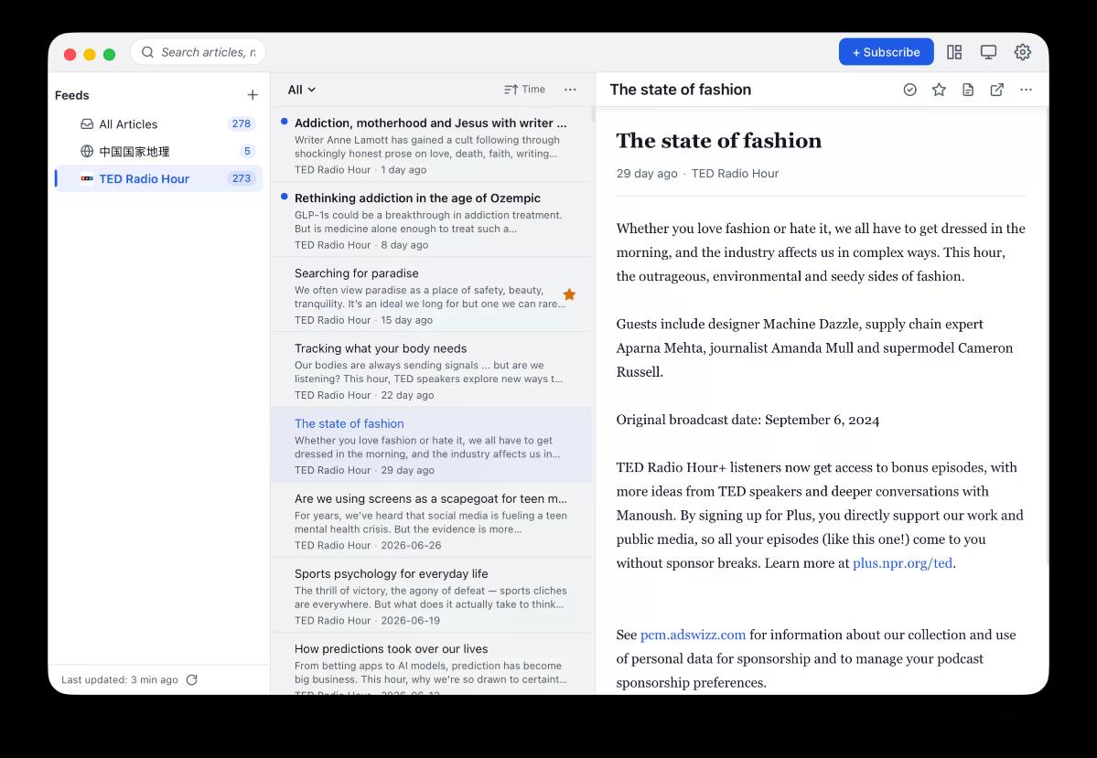1097x758 pixels.
Task: Open the All filter dropdown
Action: coord(302,90)
